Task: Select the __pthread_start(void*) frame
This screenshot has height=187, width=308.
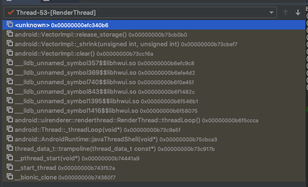Action: pyautogui.click(x=154, y=158)
